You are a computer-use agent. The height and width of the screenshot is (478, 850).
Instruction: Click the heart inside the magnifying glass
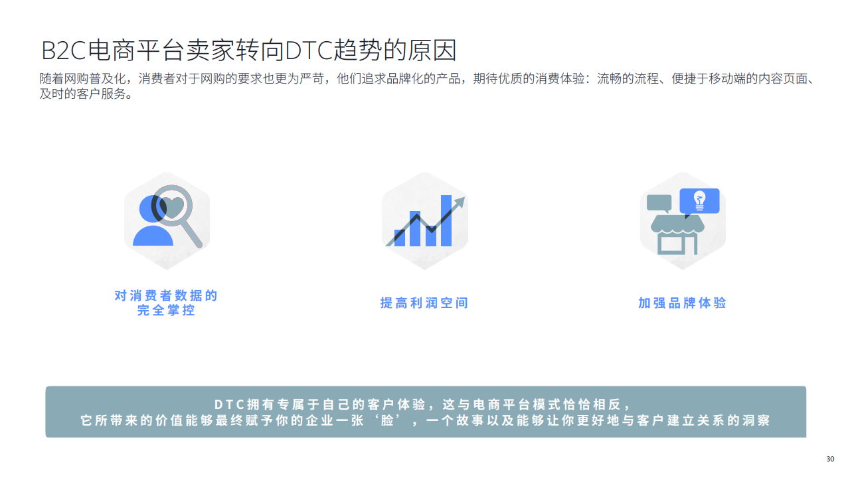[x=174, y=208]
